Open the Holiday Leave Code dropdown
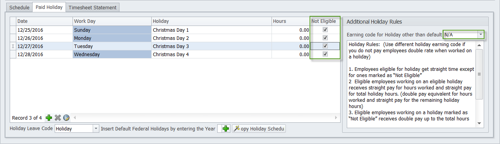 coord(96,129)
